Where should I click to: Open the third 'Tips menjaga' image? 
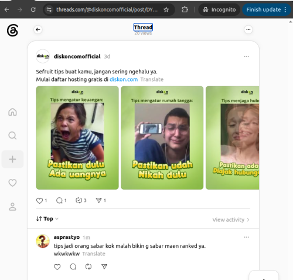233,138
